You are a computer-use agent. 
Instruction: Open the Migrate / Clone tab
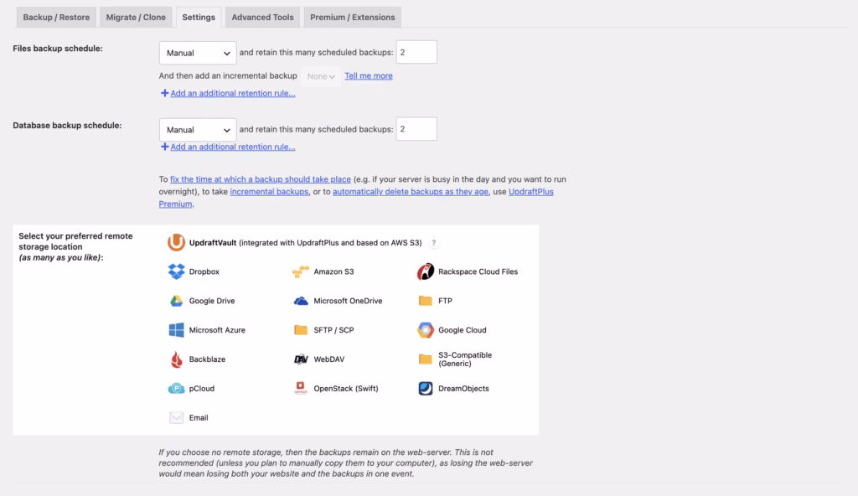click(136, 17)
